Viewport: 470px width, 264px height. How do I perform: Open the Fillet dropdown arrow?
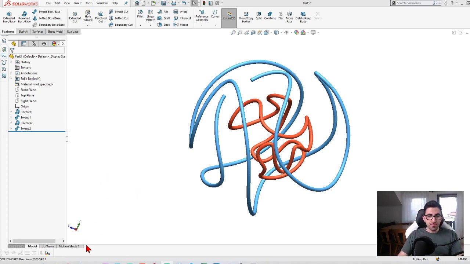pyautogui.click(x=140, y=25)
